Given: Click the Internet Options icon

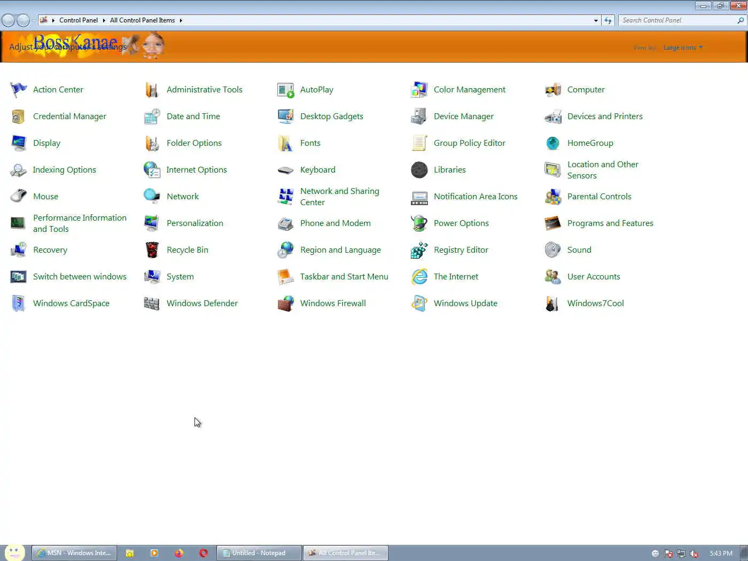Looking at the screenshot, I should pos(152,170).
